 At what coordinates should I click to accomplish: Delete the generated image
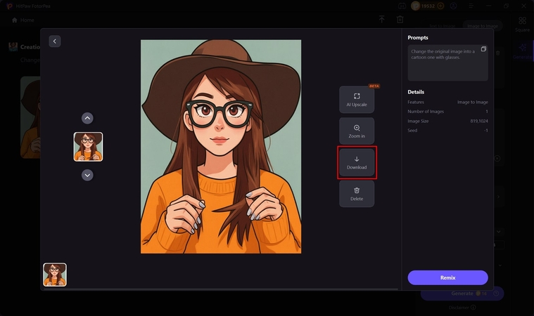357,194
